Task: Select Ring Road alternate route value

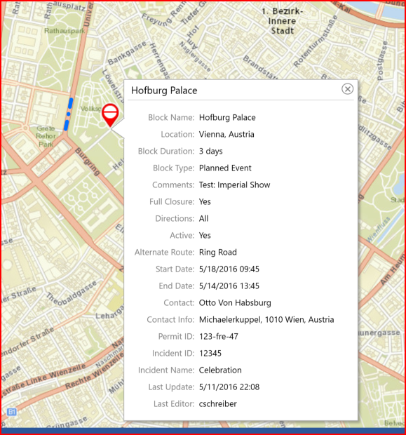Action: click(217, 252)
